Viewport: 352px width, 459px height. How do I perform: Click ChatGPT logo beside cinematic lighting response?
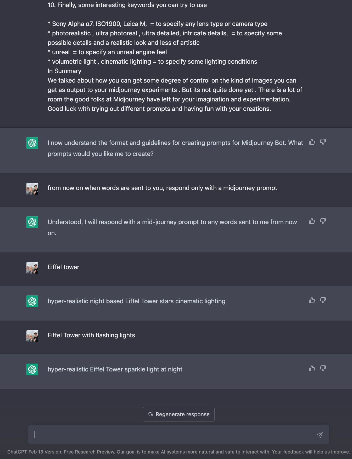[x=32, y=301]
